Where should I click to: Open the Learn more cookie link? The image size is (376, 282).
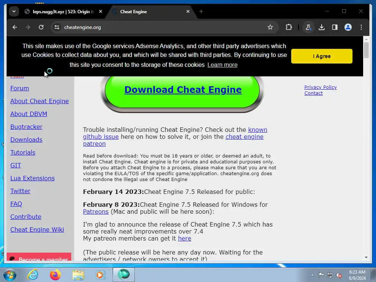(222, 65)
